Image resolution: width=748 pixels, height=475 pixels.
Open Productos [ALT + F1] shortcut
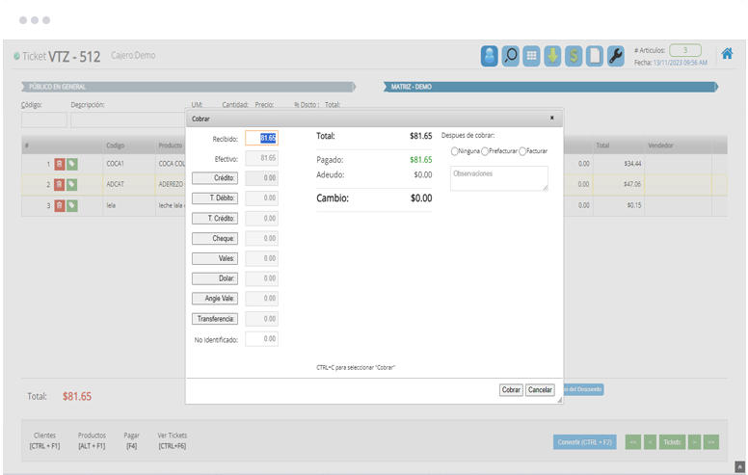coord(92,440)
